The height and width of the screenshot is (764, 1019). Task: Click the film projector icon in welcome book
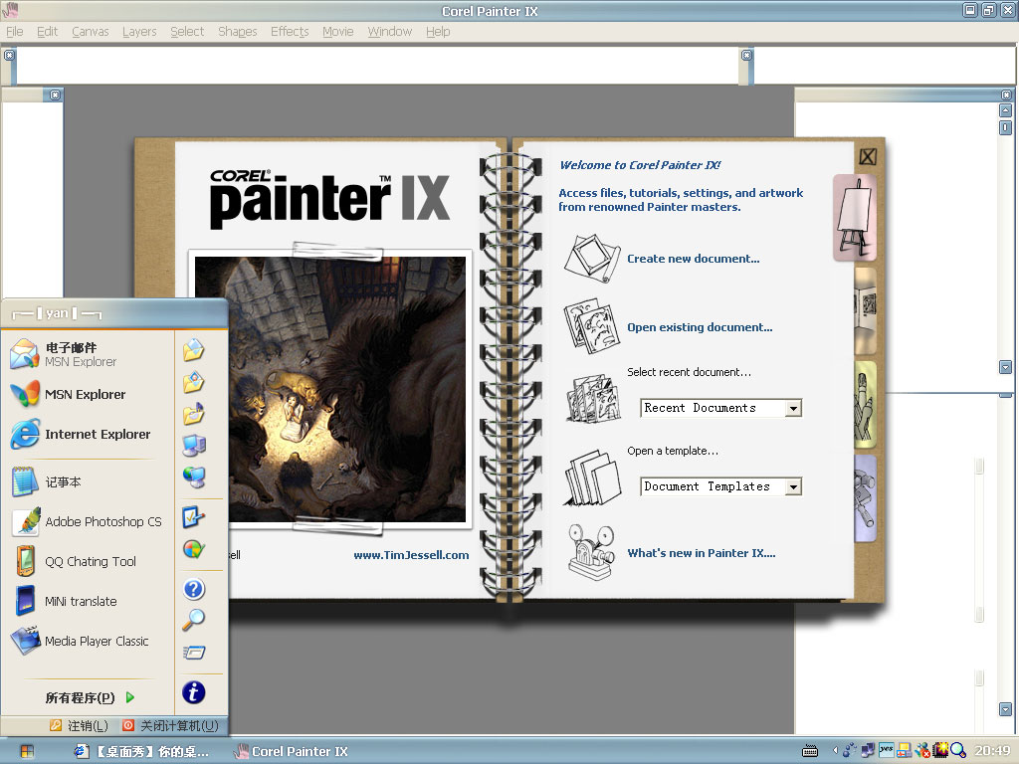click(x=591, y=552)
